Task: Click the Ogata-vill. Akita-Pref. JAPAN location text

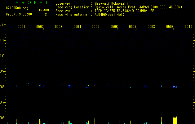Action: [x=138, y=7]
